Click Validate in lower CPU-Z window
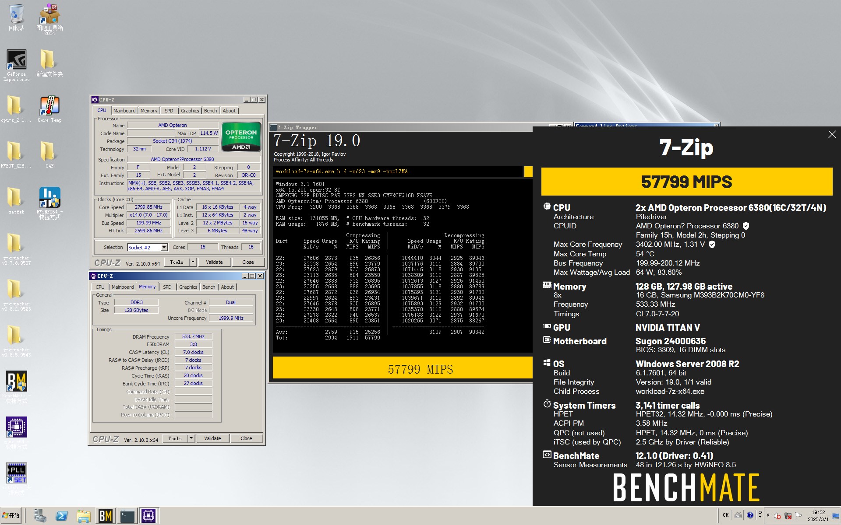Screen dimensions: 841x525 (212, 438)
